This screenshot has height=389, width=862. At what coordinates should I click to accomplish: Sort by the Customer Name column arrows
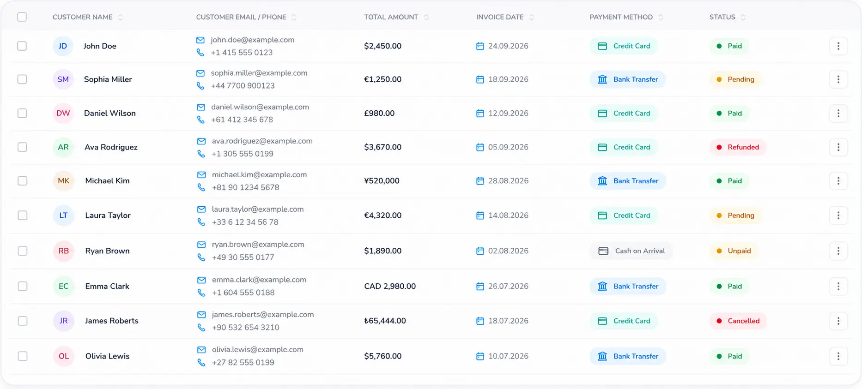[120, 18]
